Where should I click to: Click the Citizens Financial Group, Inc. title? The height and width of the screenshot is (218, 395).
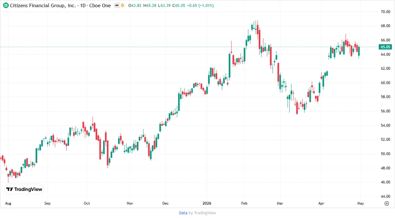[x=43, y=6]
